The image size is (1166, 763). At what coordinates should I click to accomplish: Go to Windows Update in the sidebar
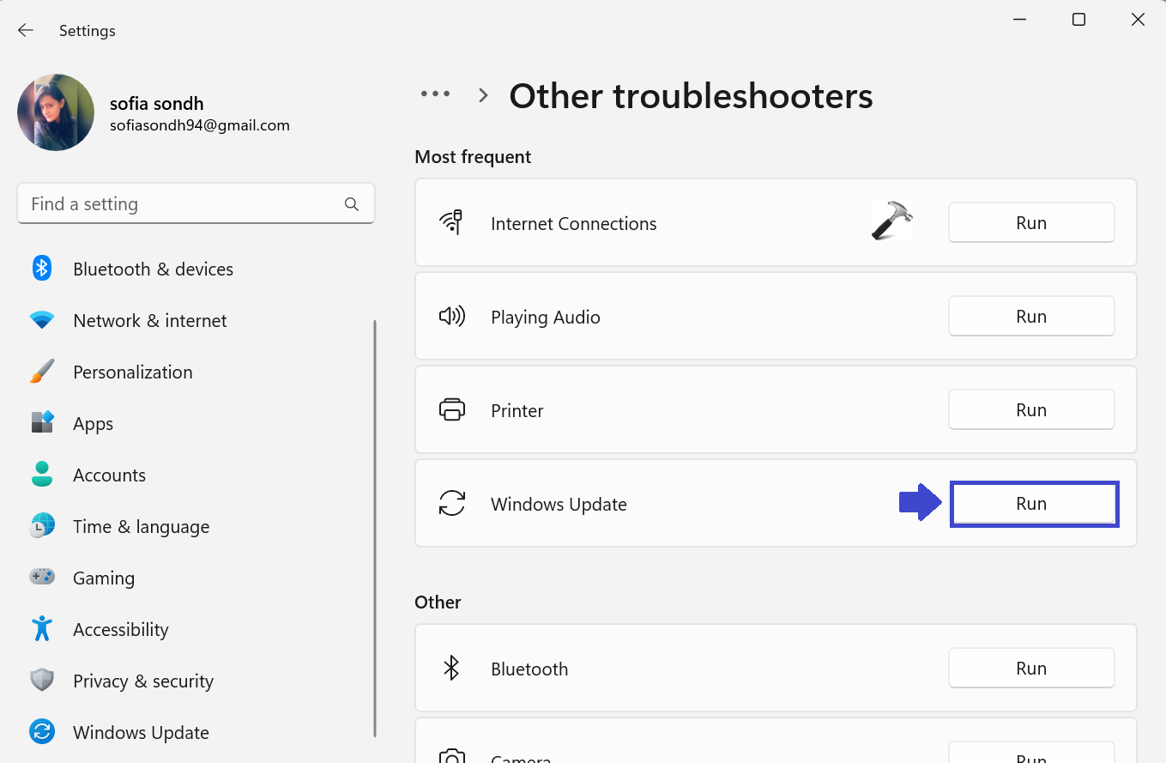pos(141,733)
